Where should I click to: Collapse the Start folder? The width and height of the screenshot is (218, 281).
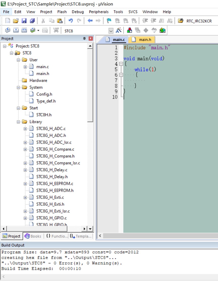18,108
